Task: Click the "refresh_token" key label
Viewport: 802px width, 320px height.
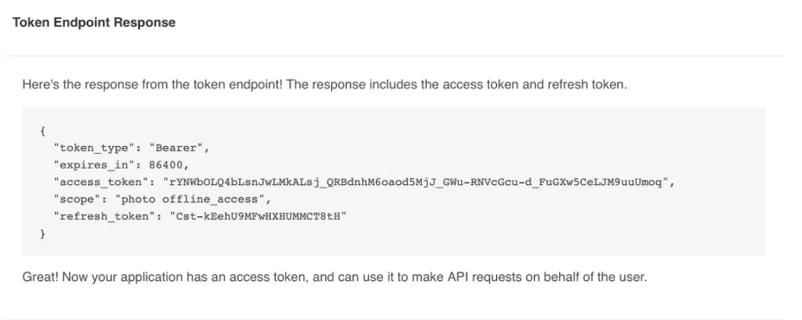Action: coord(105,216)
